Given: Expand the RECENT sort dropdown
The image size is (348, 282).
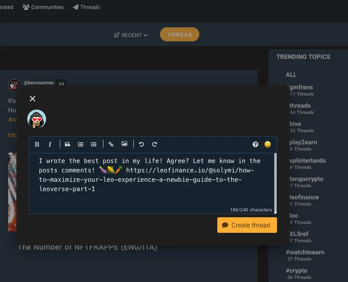Looking at the screenshot, I should (x=131, y=35).
